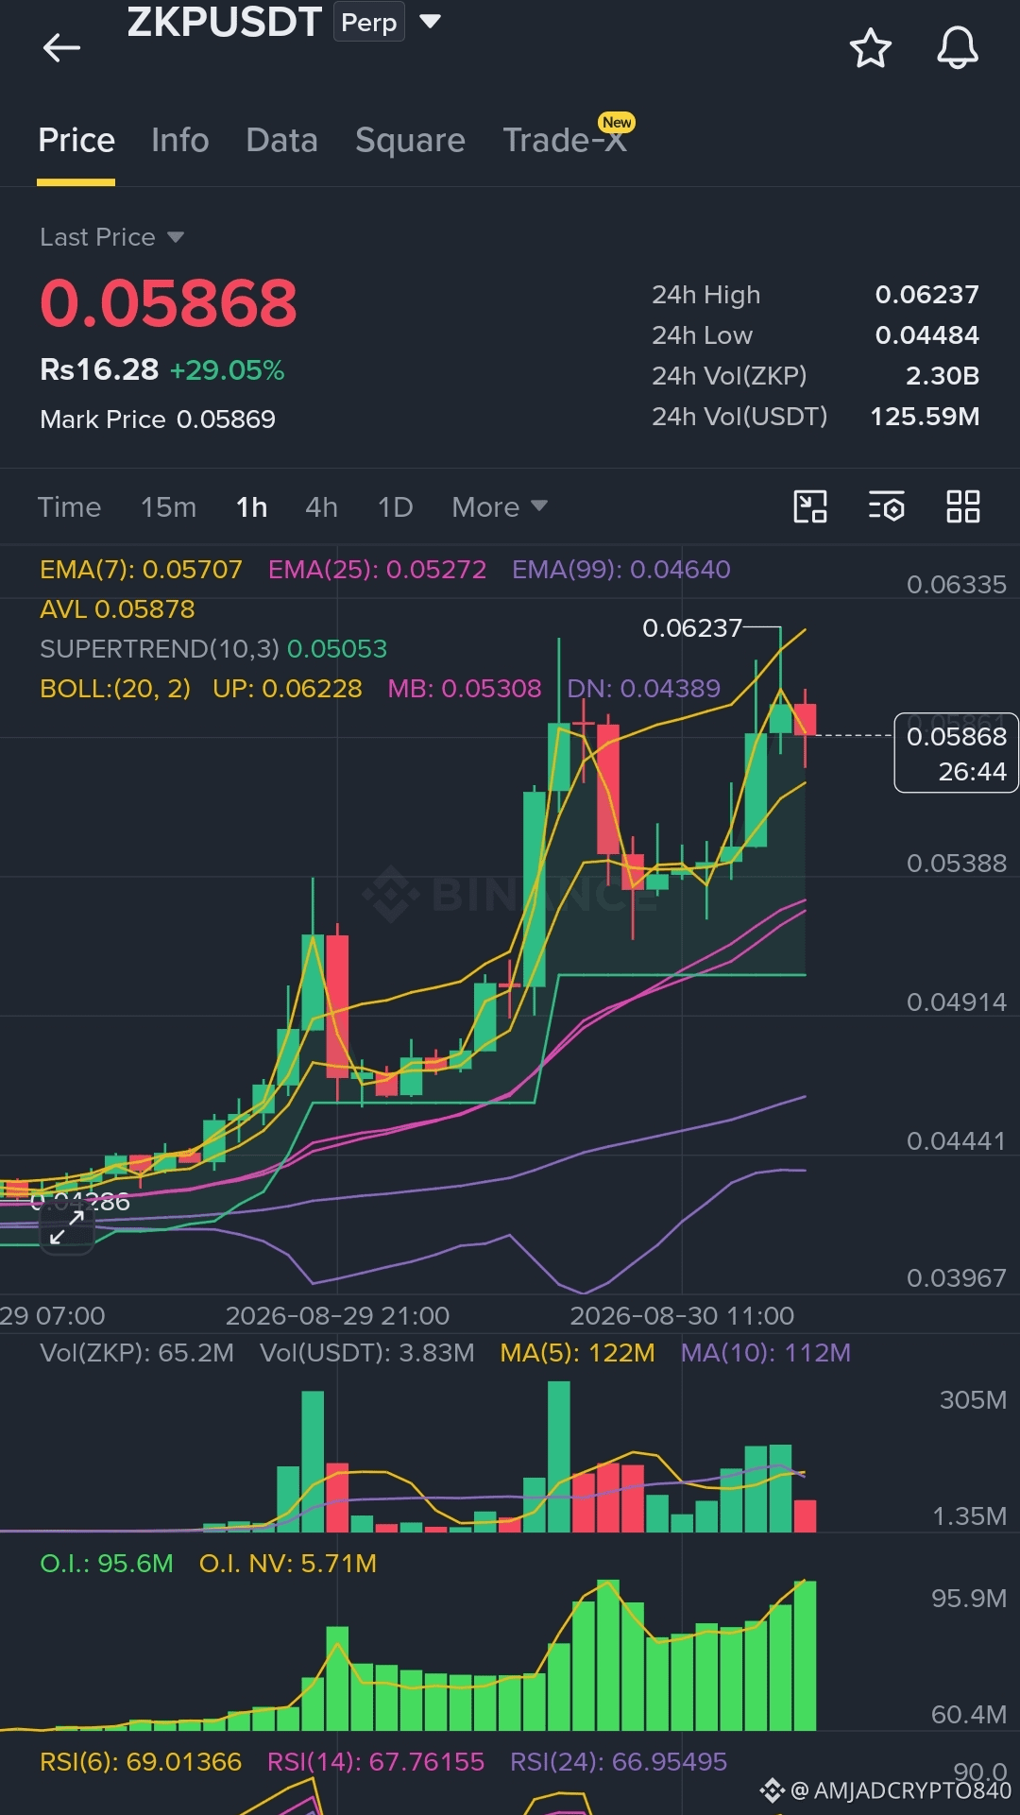Tap the Perp contract type badge
Screen dimensions: 1020x1815
click(x=368, y=22)
